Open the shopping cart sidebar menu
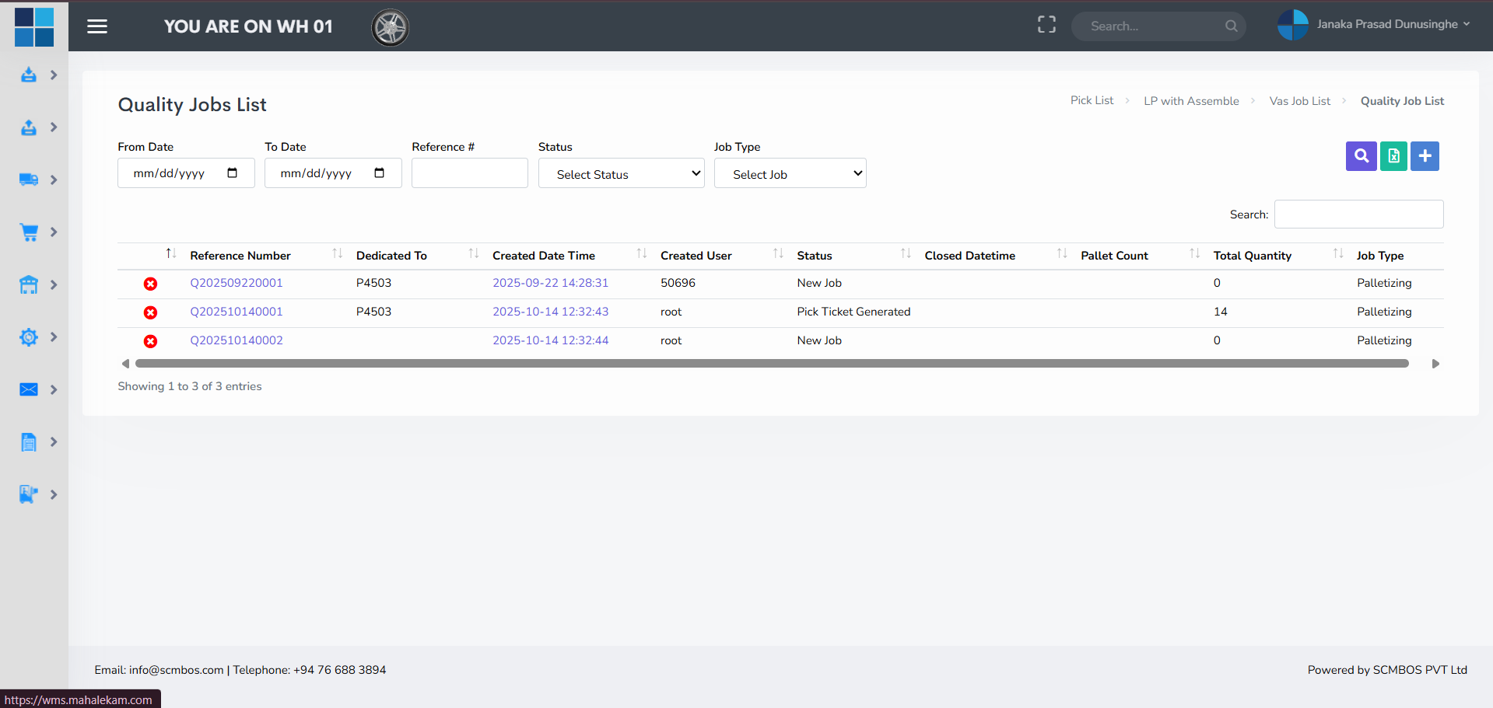 click(x=29, y=232)
